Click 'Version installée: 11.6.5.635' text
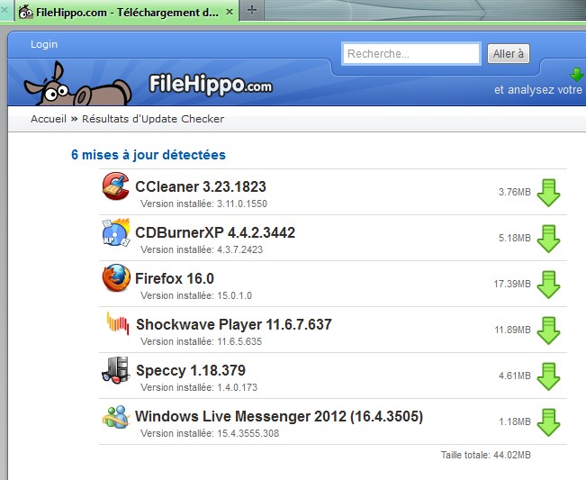Screen dimensions: 586x480 pos(202,341)
